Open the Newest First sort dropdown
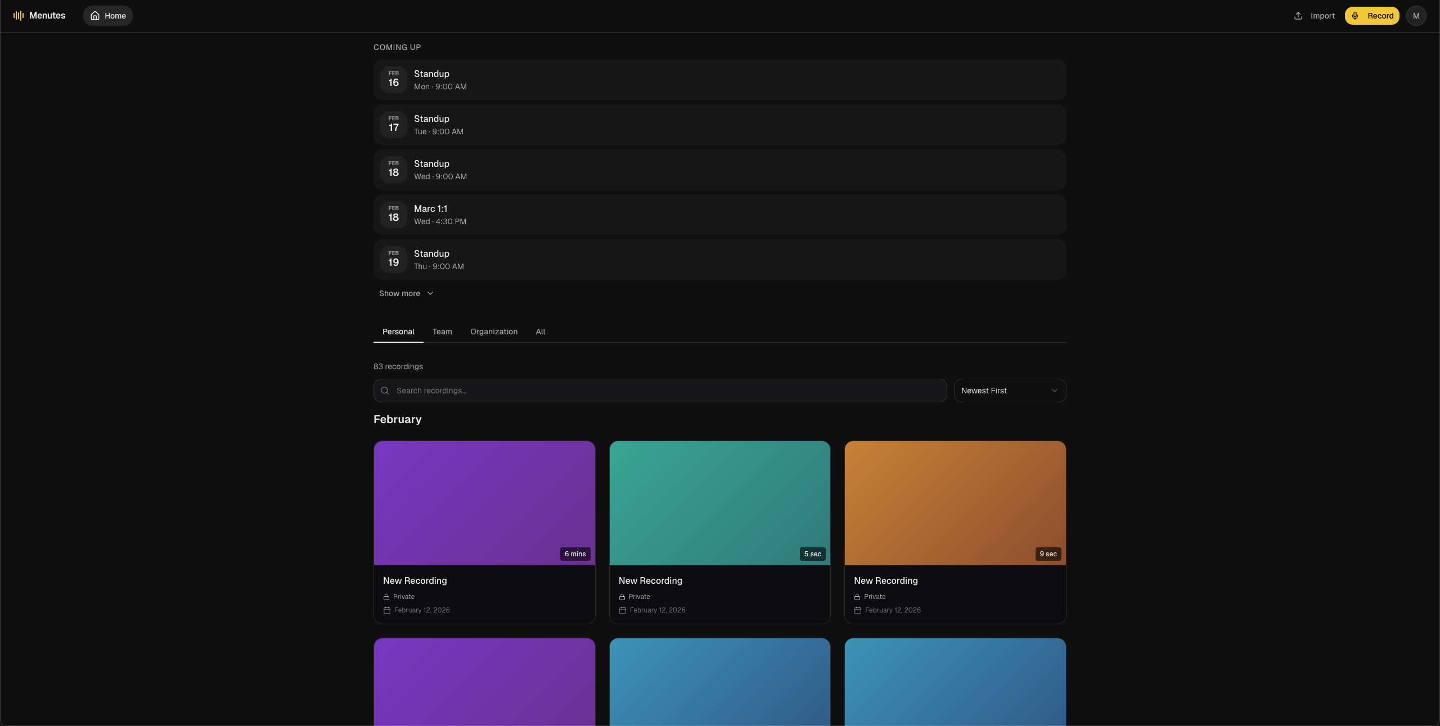 coord(1009,391)
